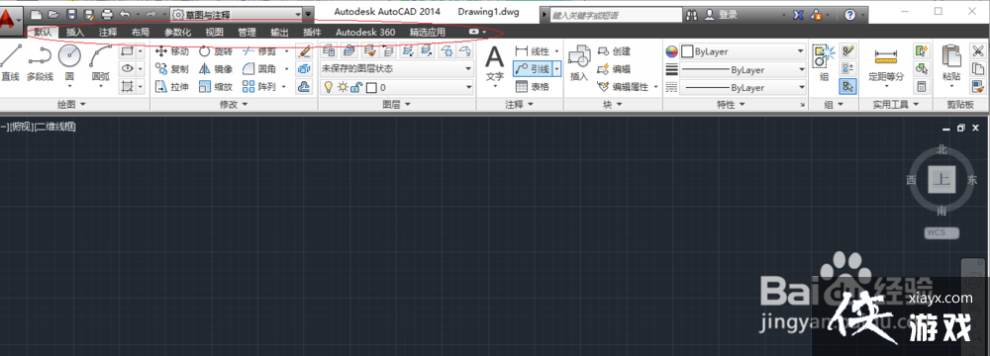Select the 镜像 (Mirror) tool
The height and width of the screenshot is (356, 990).
click(x=215, y=69)
